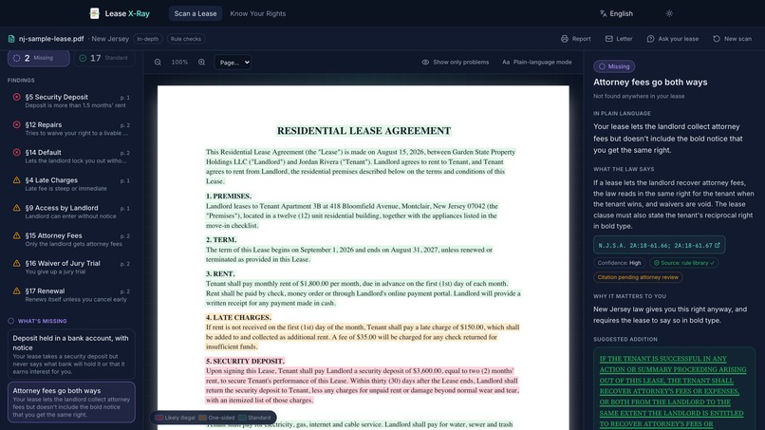Select the In-depth chip
The image size is (765, 430).
tap(147, 39)
